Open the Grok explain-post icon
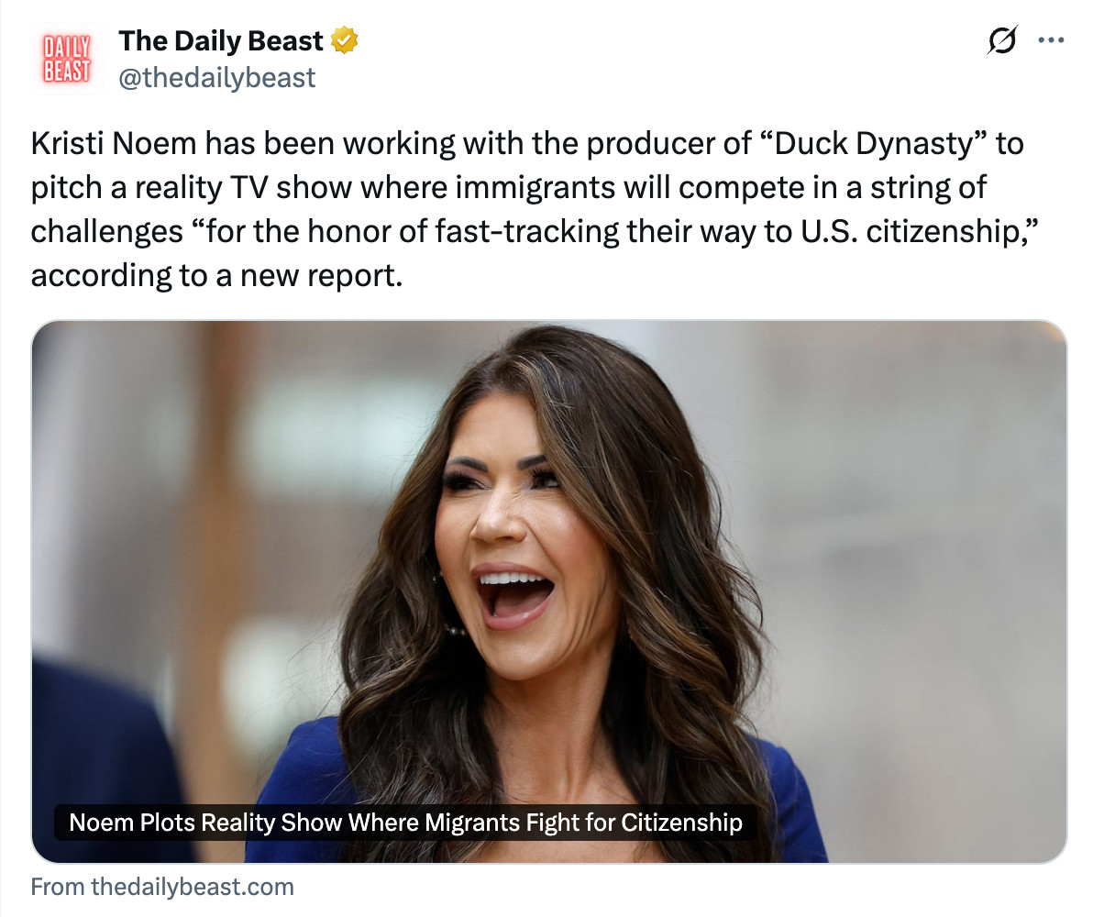 [x=1002, y=39]
